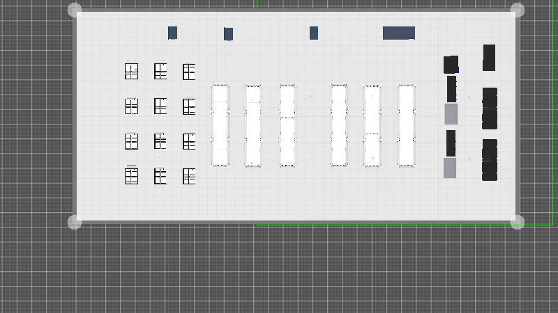558x313 pixels.
Task: Select the lower gray square furniture piece
Action: pyautogui.click(x=450, y=168)
